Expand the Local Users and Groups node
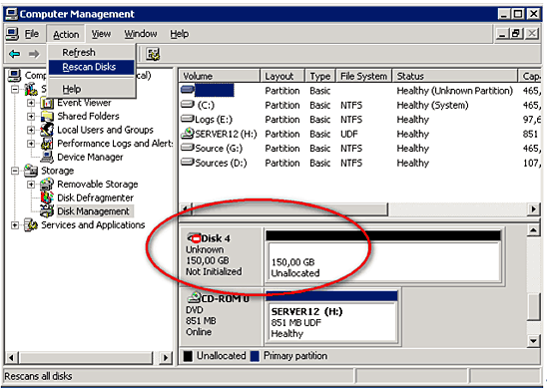The height and width of the screenshot is (391, 547). click(x=31, y=130)
